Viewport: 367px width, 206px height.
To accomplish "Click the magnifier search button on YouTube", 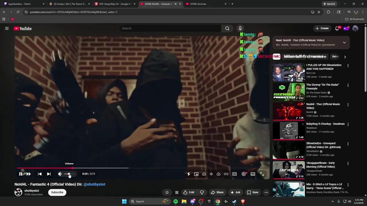I will (x=227, y=28).
